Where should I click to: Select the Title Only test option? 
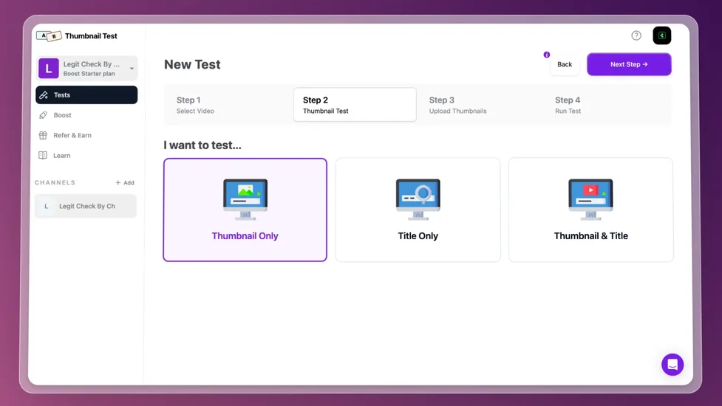418,210
